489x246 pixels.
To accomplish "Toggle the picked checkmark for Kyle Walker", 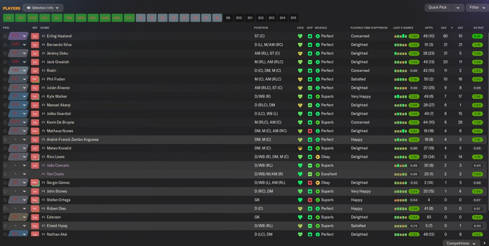I will pos(5,97).
